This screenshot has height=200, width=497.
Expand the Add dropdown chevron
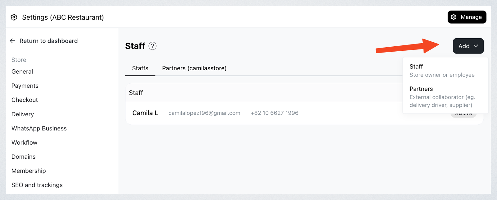476,46
